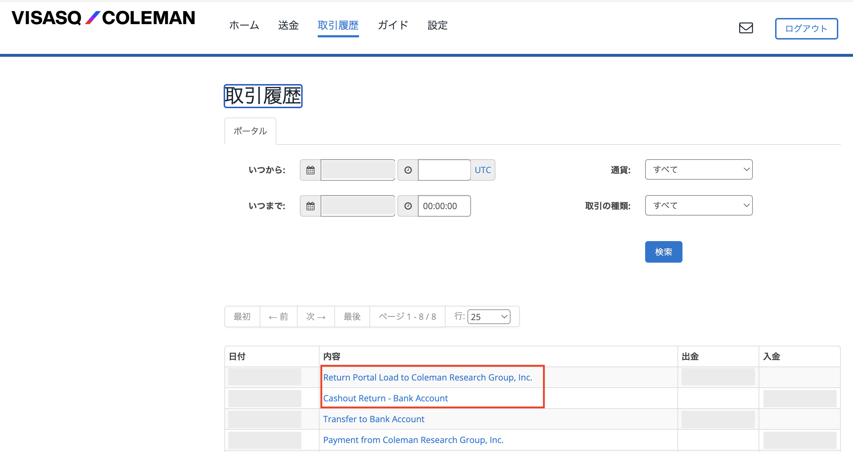The width and height of the screenshot is (853, 452).
Task: Open the 取引の種類 dropdown
Action: coord(699,205)
